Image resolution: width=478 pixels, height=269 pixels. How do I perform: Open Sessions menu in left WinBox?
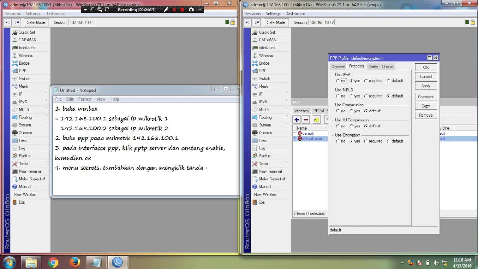(x=13, y=13)
